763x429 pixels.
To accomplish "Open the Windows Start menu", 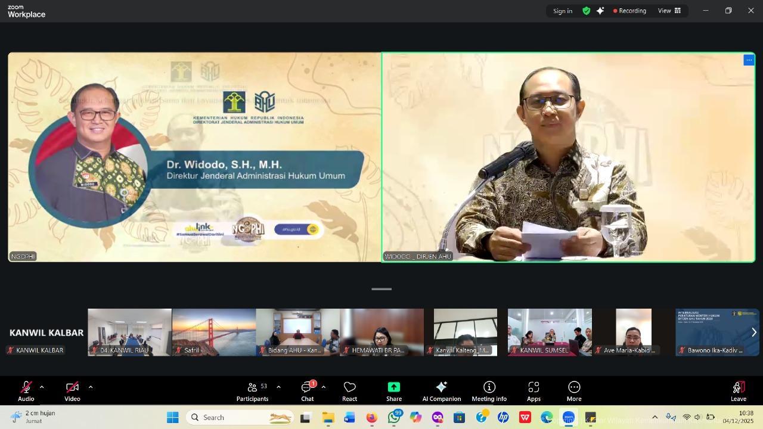I will [x=172, y=417].
